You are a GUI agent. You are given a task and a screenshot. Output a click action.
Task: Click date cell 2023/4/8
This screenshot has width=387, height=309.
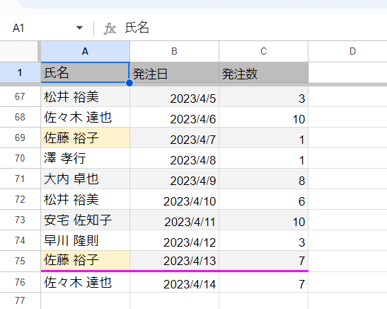[174, 158]
